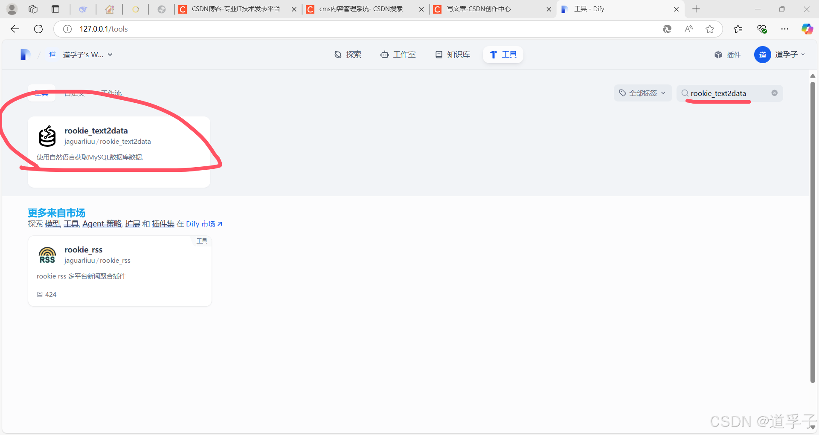Open a new browser tab
Viewport: 819px width, 435px height.
click(x=696, y=9)
